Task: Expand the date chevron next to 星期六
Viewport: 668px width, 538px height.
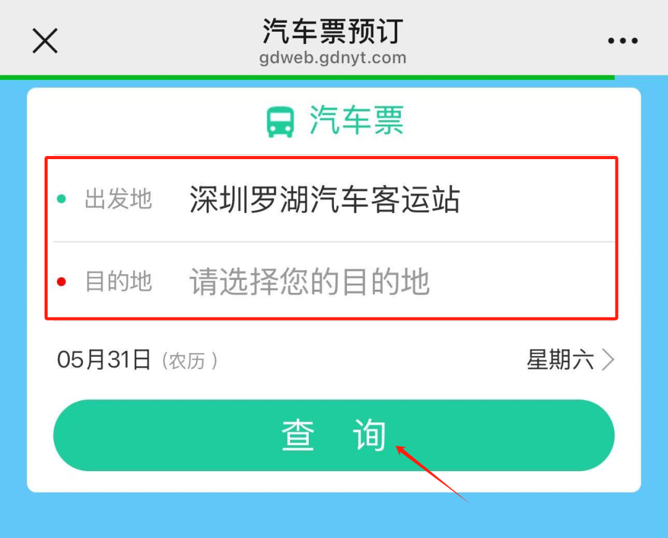Action: pyautogui.click(x=609, y=360)
